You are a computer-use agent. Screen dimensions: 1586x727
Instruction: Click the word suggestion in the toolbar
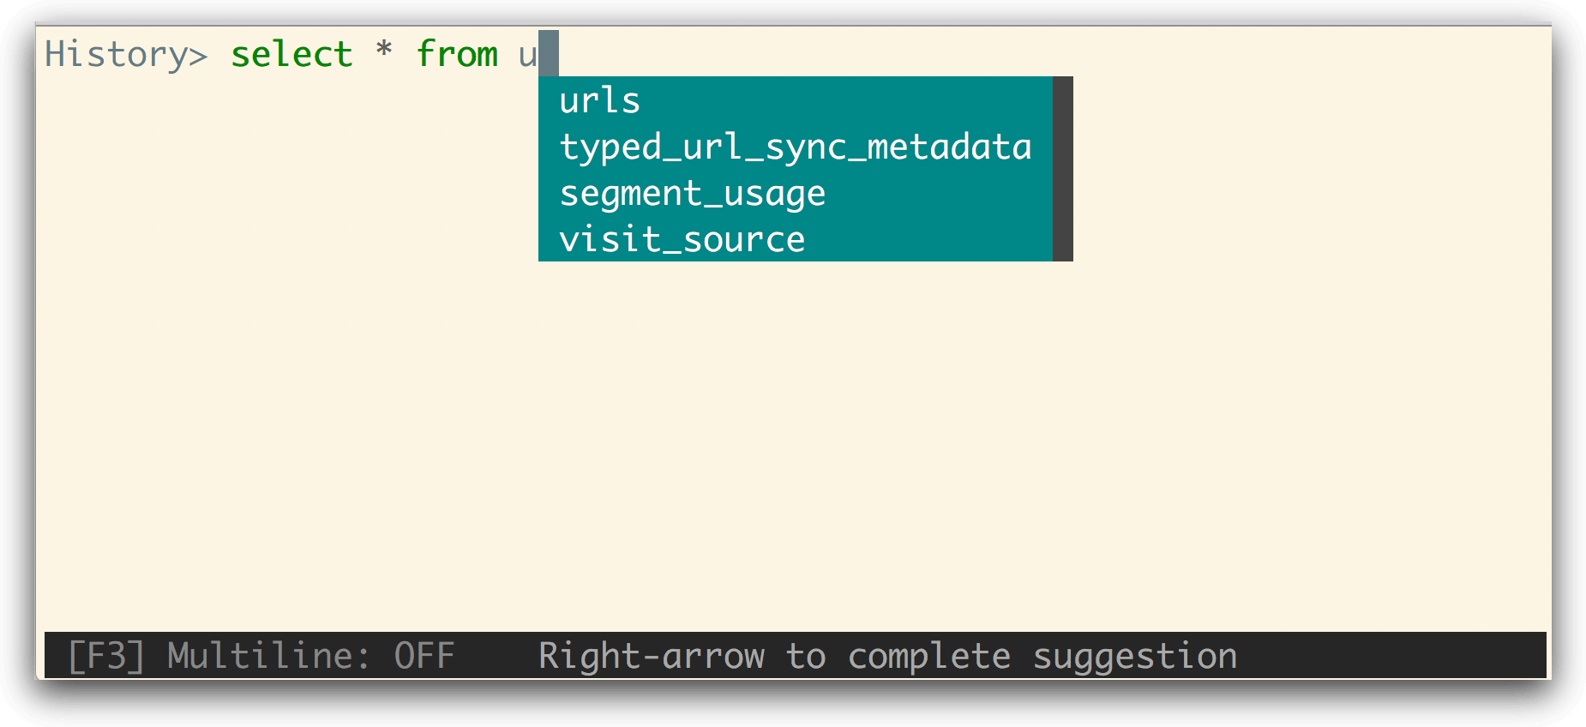click(x=1134, y=657)
